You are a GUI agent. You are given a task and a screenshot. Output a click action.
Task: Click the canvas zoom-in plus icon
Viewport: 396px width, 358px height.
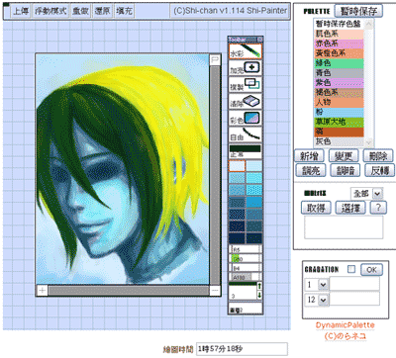pos(43,291)
